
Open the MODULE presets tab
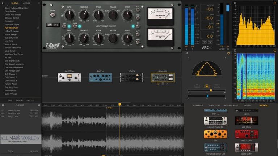click(x=26, y=3)
